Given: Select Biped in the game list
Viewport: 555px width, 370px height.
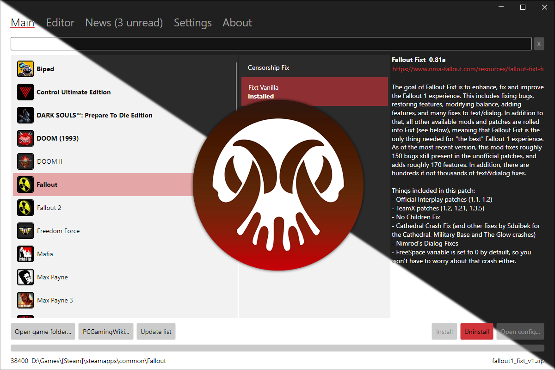Looking at the screenshot, I should click(45, 69).
